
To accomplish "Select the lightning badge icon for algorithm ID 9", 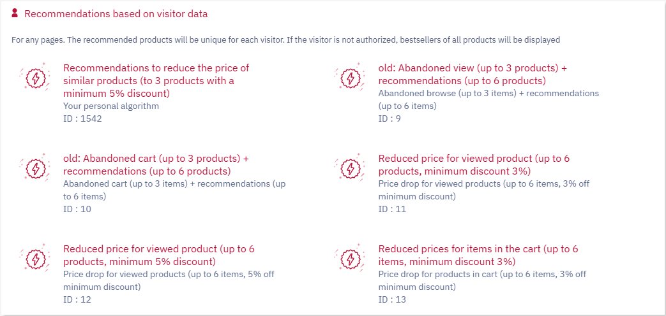I will pyautogui.click(x=351, y=76).
